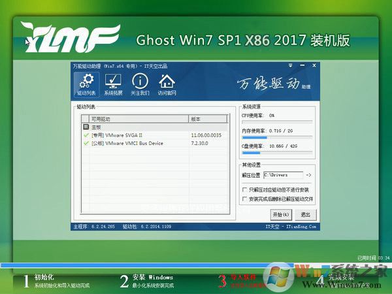Close the 万能驱动助理 window
Screen dimensions: 392x294
pos(314,65)
